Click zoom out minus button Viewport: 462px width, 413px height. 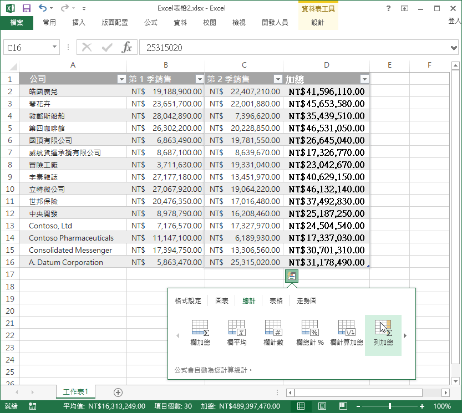point(358,406)
